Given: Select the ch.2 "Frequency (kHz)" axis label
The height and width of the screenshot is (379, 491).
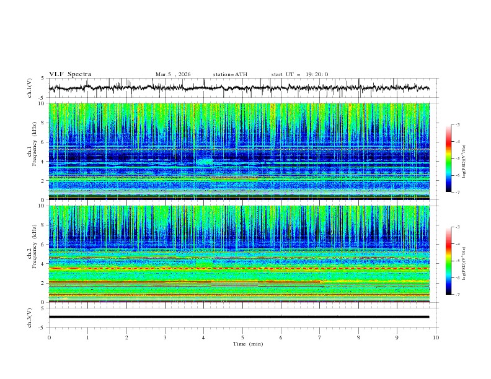Looking at the screenshot, I should tap(35, 246).
